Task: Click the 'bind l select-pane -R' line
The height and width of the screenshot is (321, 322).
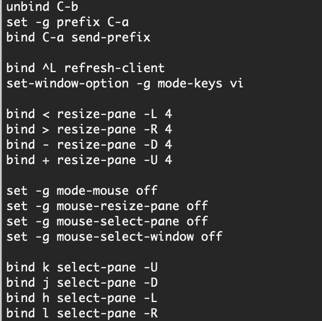Action: 82,313
